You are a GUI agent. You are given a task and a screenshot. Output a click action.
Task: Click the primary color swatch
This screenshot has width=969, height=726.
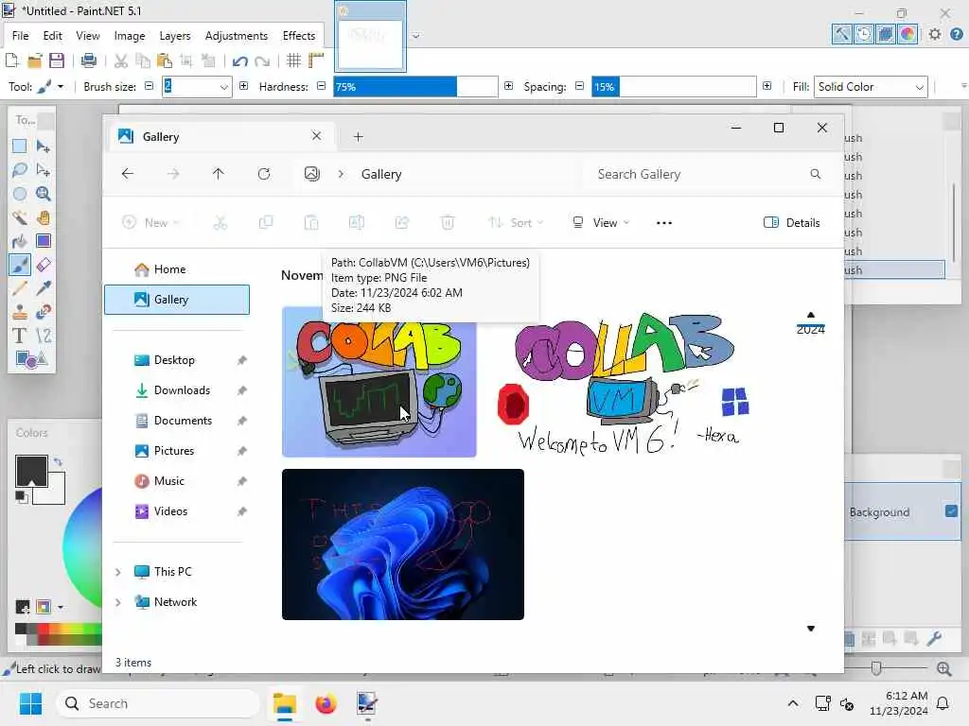click(31, 471)
